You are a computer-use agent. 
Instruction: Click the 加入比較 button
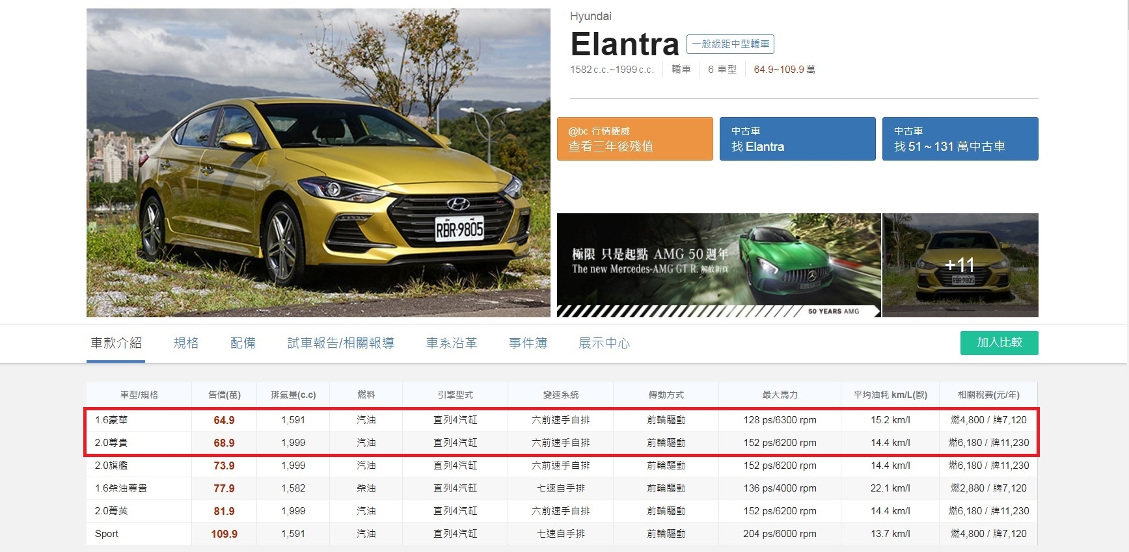click(x=999, y=343)
